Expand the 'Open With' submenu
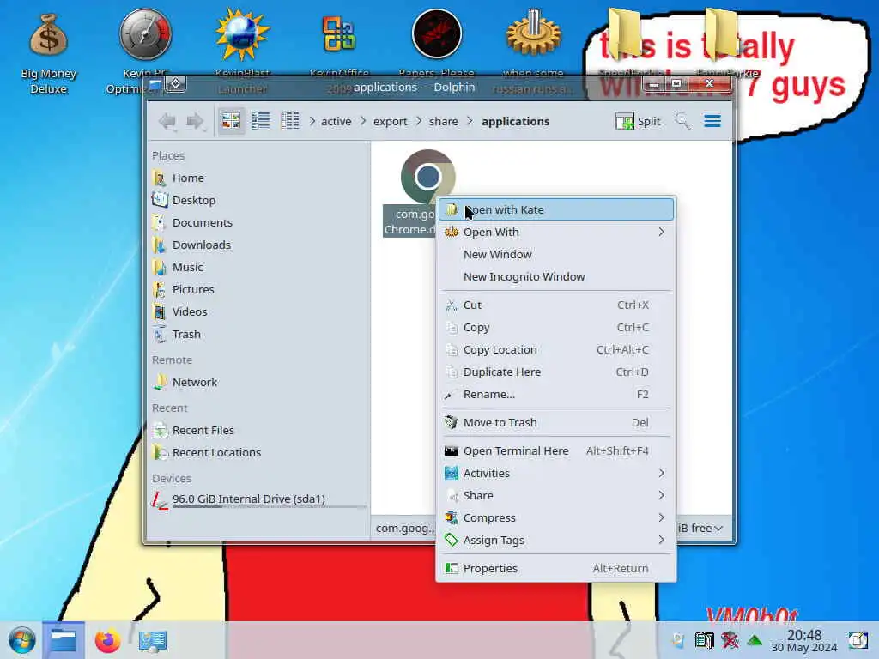 (x=556, y=232)
